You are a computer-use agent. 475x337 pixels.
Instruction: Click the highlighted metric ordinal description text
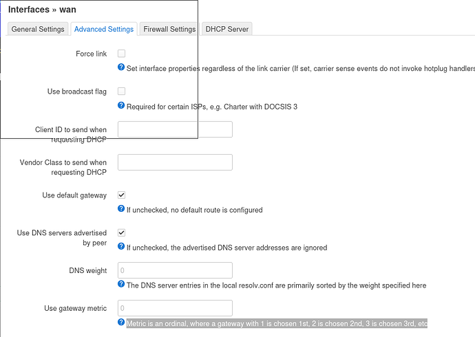[277, 323]
